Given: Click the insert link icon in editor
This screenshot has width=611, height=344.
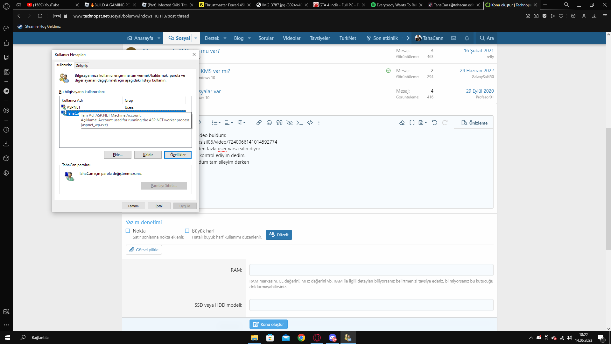Looking at the screenshot, I should tap(259, 123).
